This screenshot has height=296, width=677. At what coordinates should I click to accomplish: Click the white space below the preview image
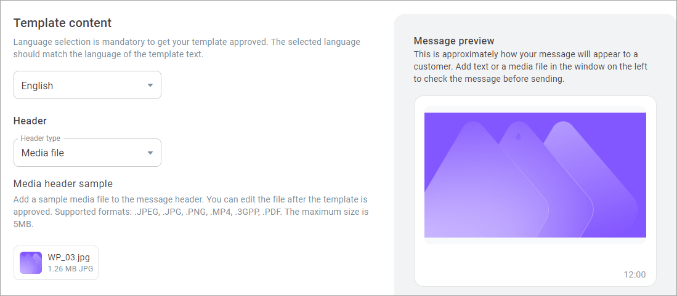535,258
